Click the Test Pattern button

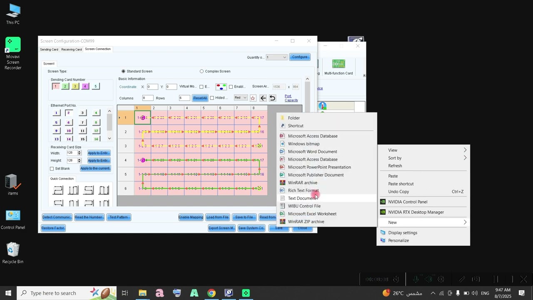[119, 217]
